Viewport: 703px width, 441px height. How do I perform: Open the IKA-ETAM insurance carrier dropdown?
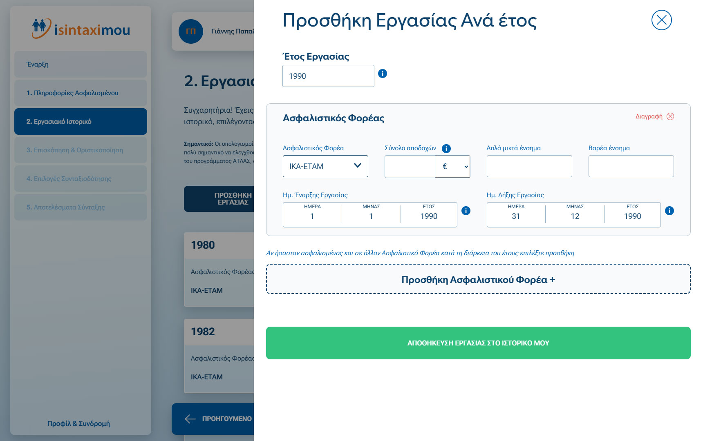[325, 166]
